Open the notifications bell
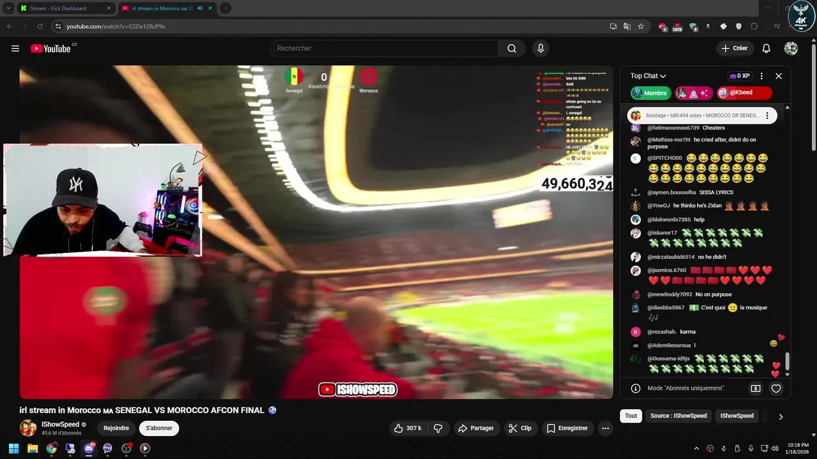The image size is (817, 459). 767,48
